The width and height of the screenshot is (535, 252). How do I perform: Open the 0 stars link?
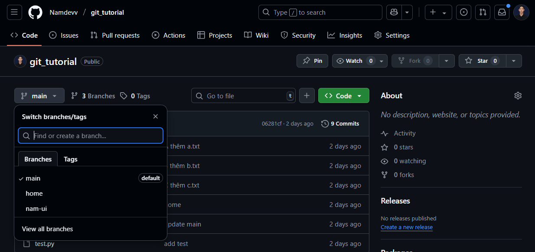pos(397,147)
